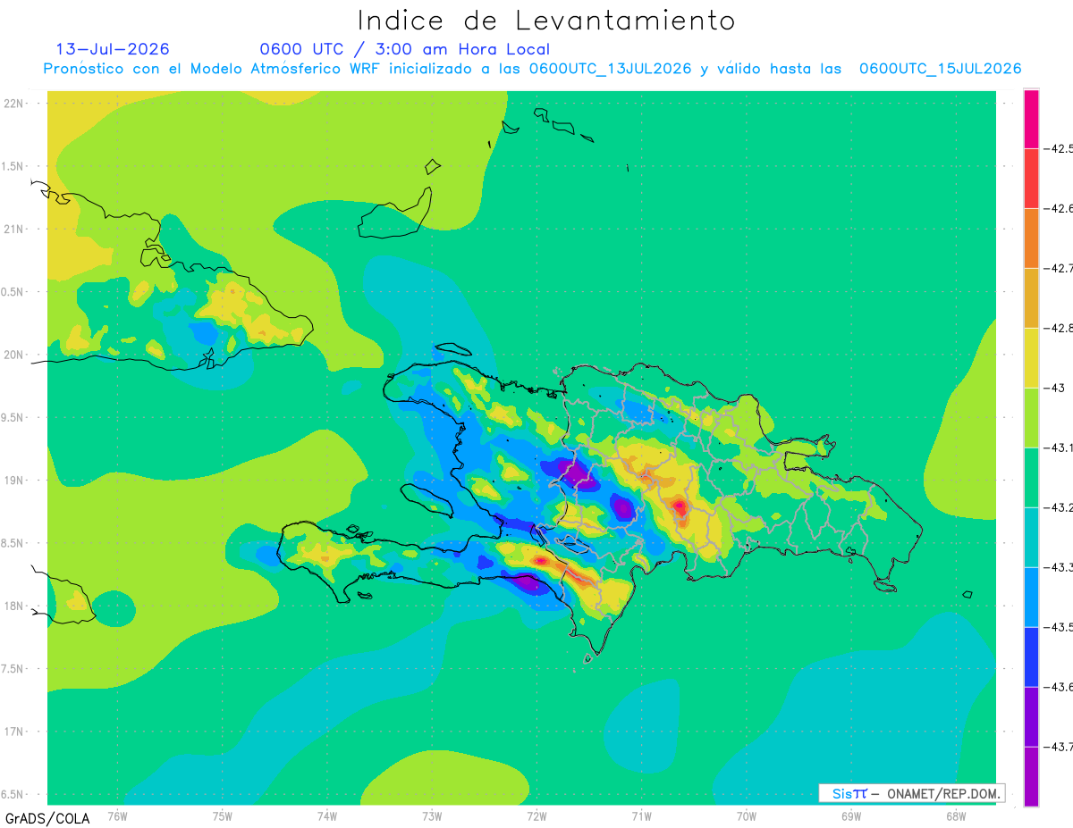This screenshot has height=828, width=1073.
Task: Click the magenta swatch atop the legend
Action: click(1031, 119)
